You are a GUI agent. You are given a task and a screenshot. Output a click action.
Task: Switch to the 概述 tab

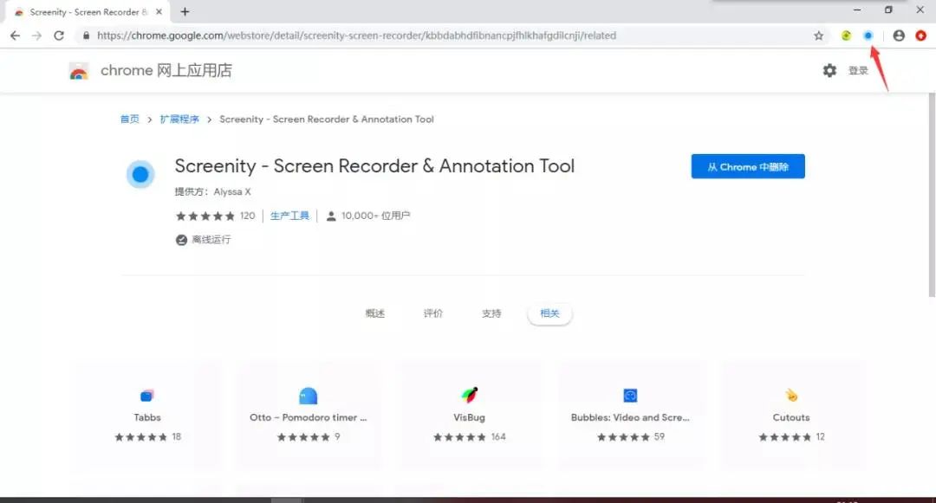pyautogui.click(x=375, y=313)
